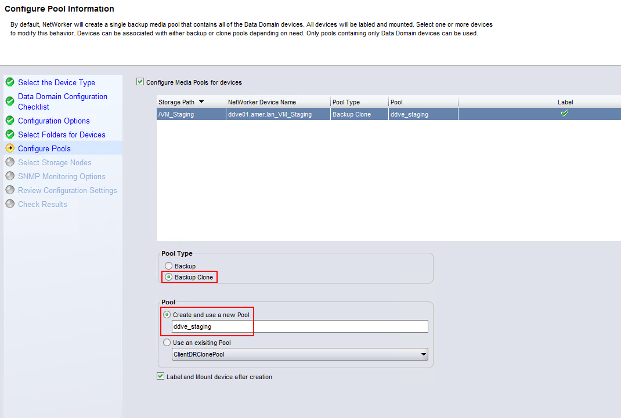
Task: Open the Review Configuration Settings step
Action: click(67, 190)
